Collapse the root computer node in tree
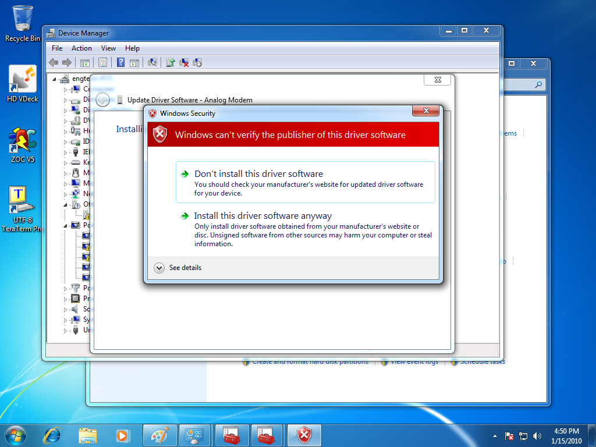 [55, 79]
